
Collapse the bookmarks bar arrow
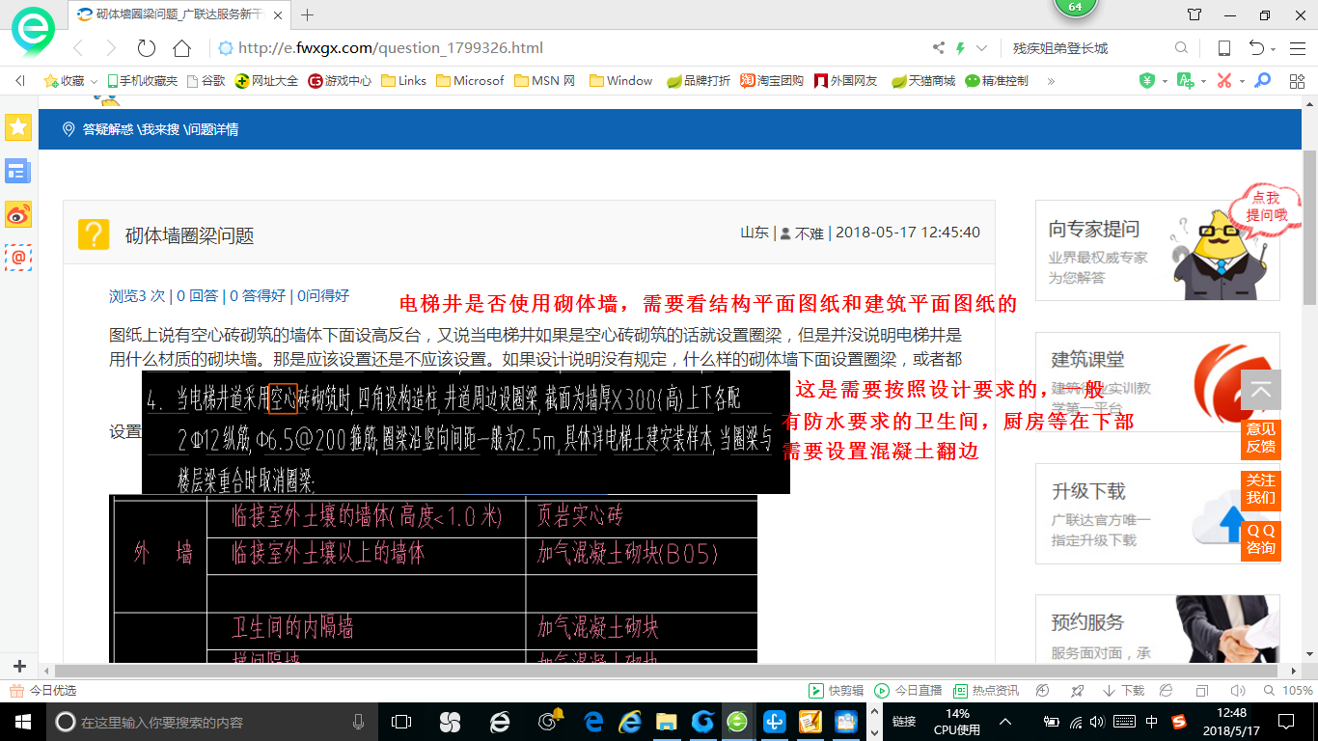[x=20, y=81]
